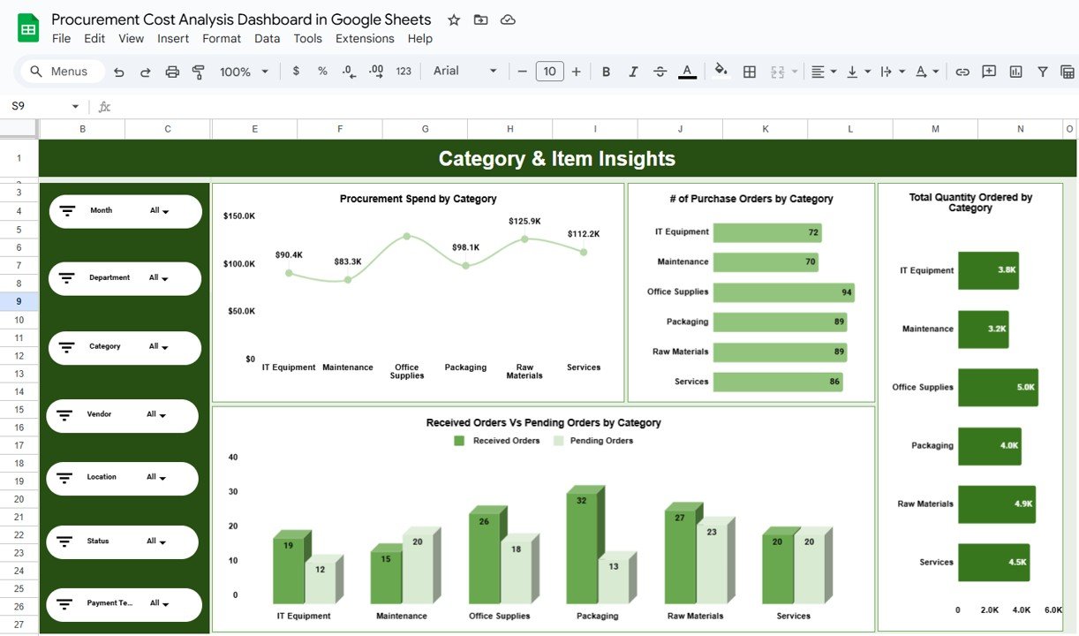This screenshot has height=636, width=1079.
Task: Click the Fill color paint bucket
Action: 721,72
